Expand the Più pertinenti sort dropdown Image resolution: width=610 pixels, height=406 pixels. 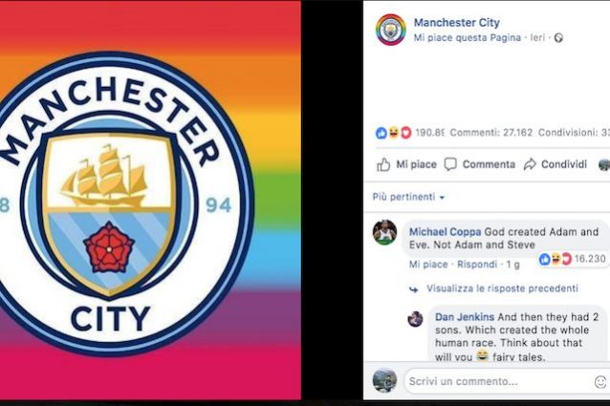point(408,197)
